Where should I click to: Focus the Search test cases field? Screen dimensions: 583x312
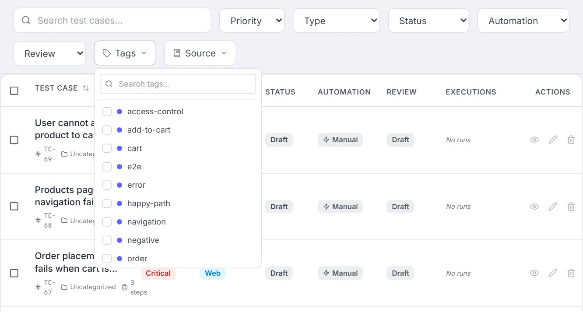click(x=112, y=21)
